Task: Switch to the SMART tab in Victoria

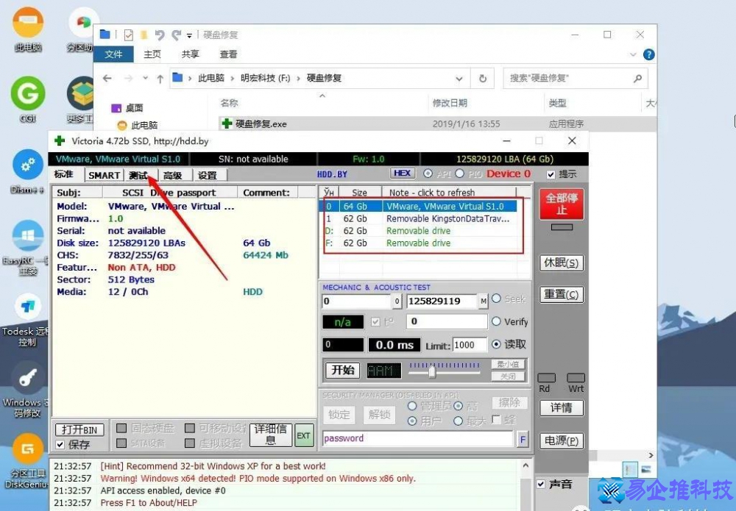Action: [103, 175]
